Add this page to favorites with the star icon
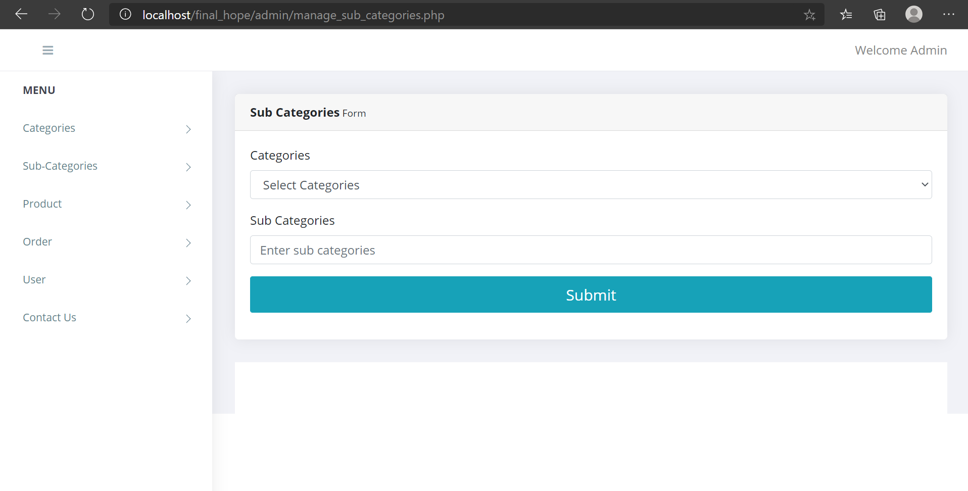The height and width of the screenshot is (491, 968). 810,15
